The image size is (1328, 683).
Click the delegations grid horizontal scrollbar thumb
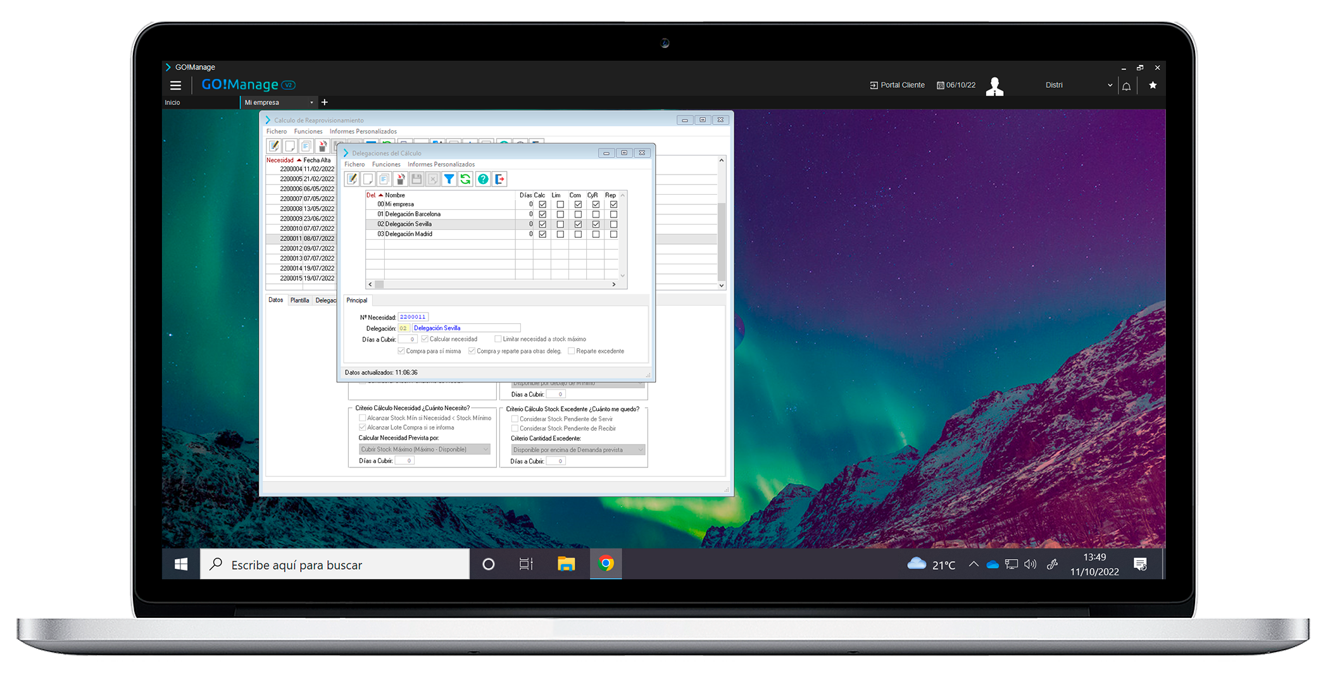pyautogui.click(x=380, y=285)
